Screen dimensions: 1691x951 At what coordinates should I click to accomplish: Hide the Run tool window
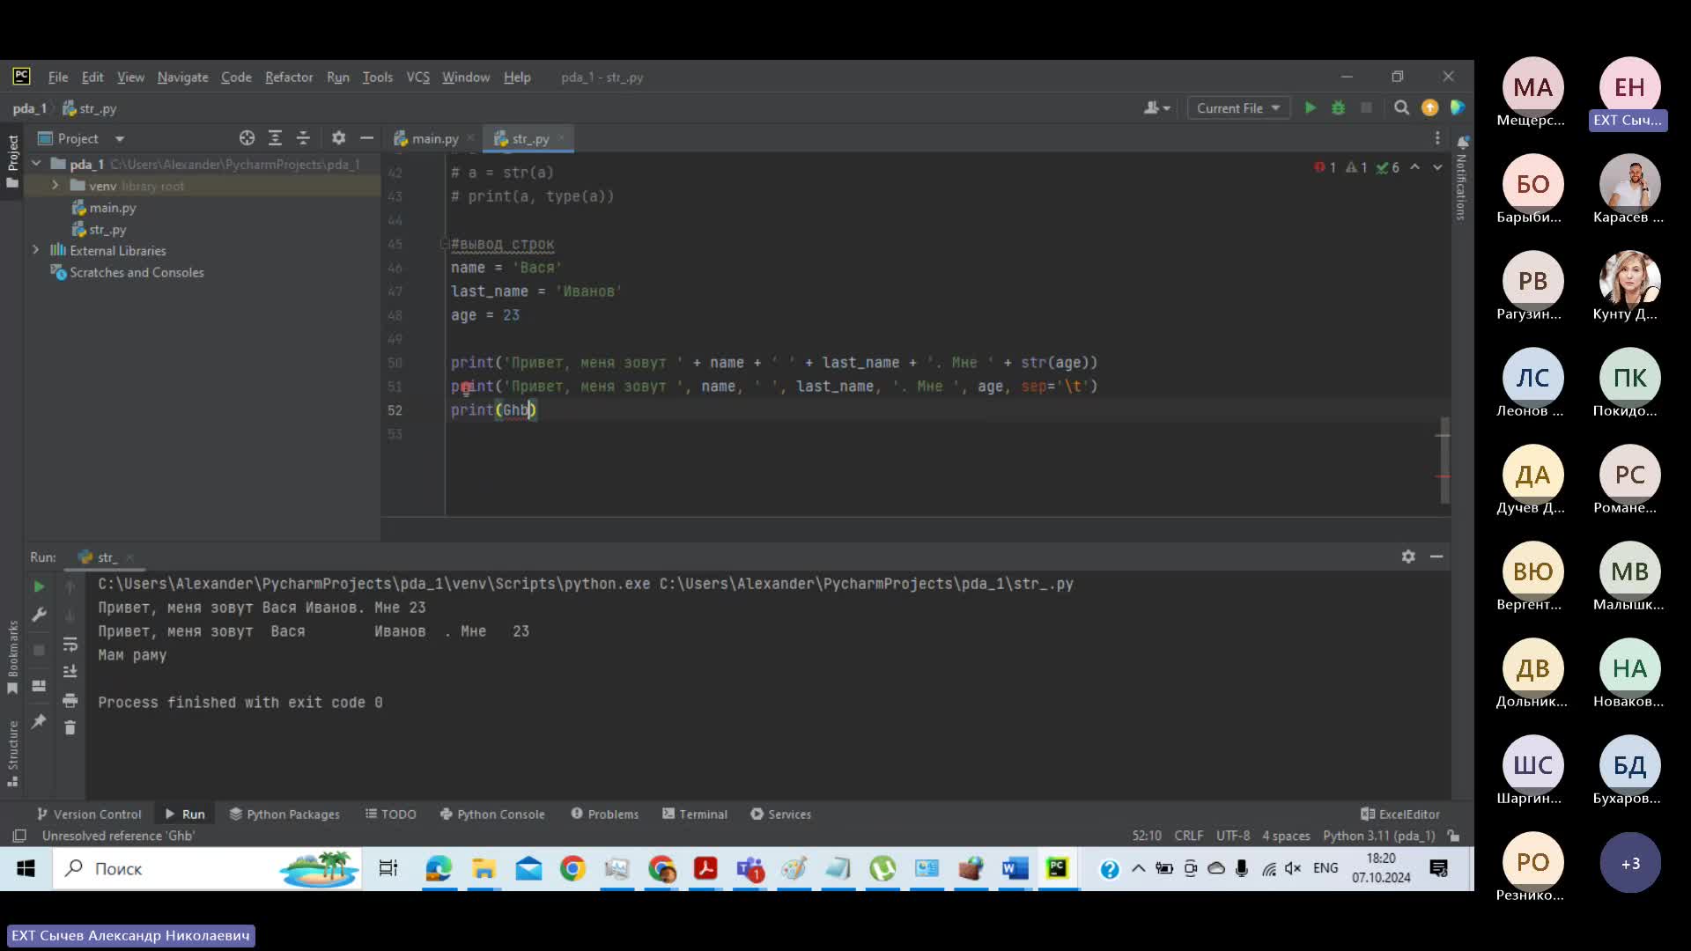click(1436, 557)
